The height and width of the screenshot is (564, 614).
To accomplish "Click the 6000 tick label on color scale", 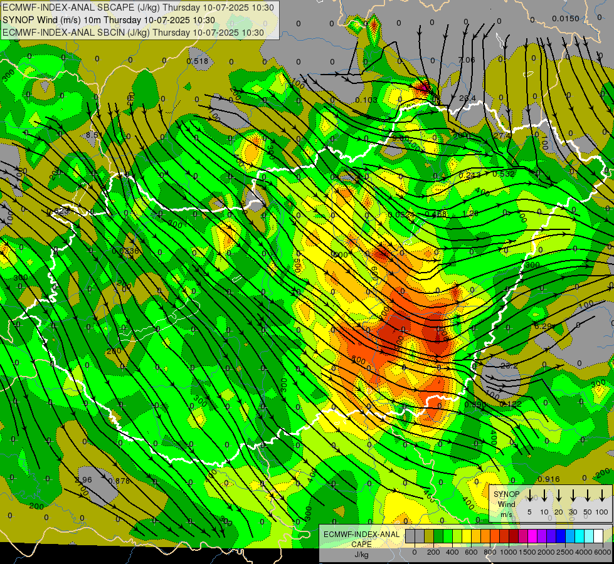I will pos(603,552).
